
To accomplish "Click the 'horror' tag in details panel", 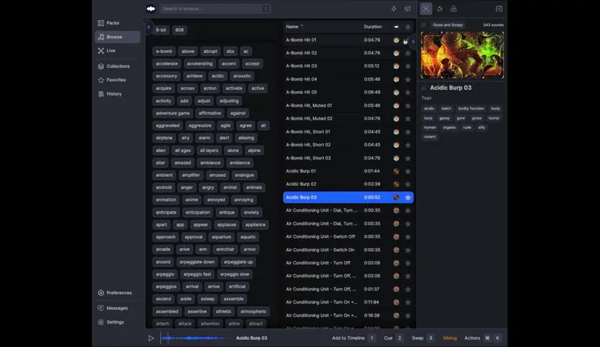I will [x=494, y=118].
